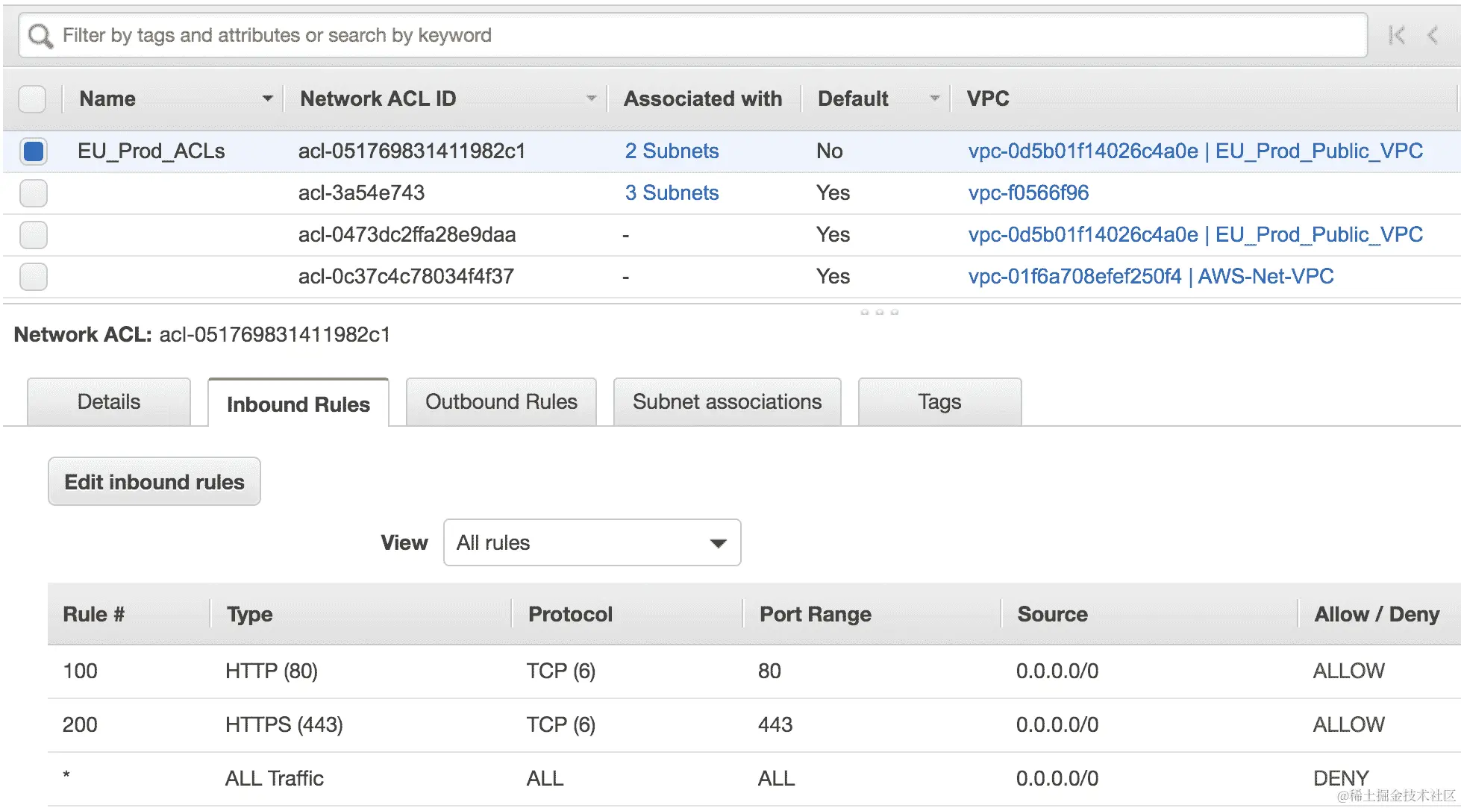Viewport: 1461px width, 808px height.
Task: Open the Name column sort arrow
Action: pos(267,98)
